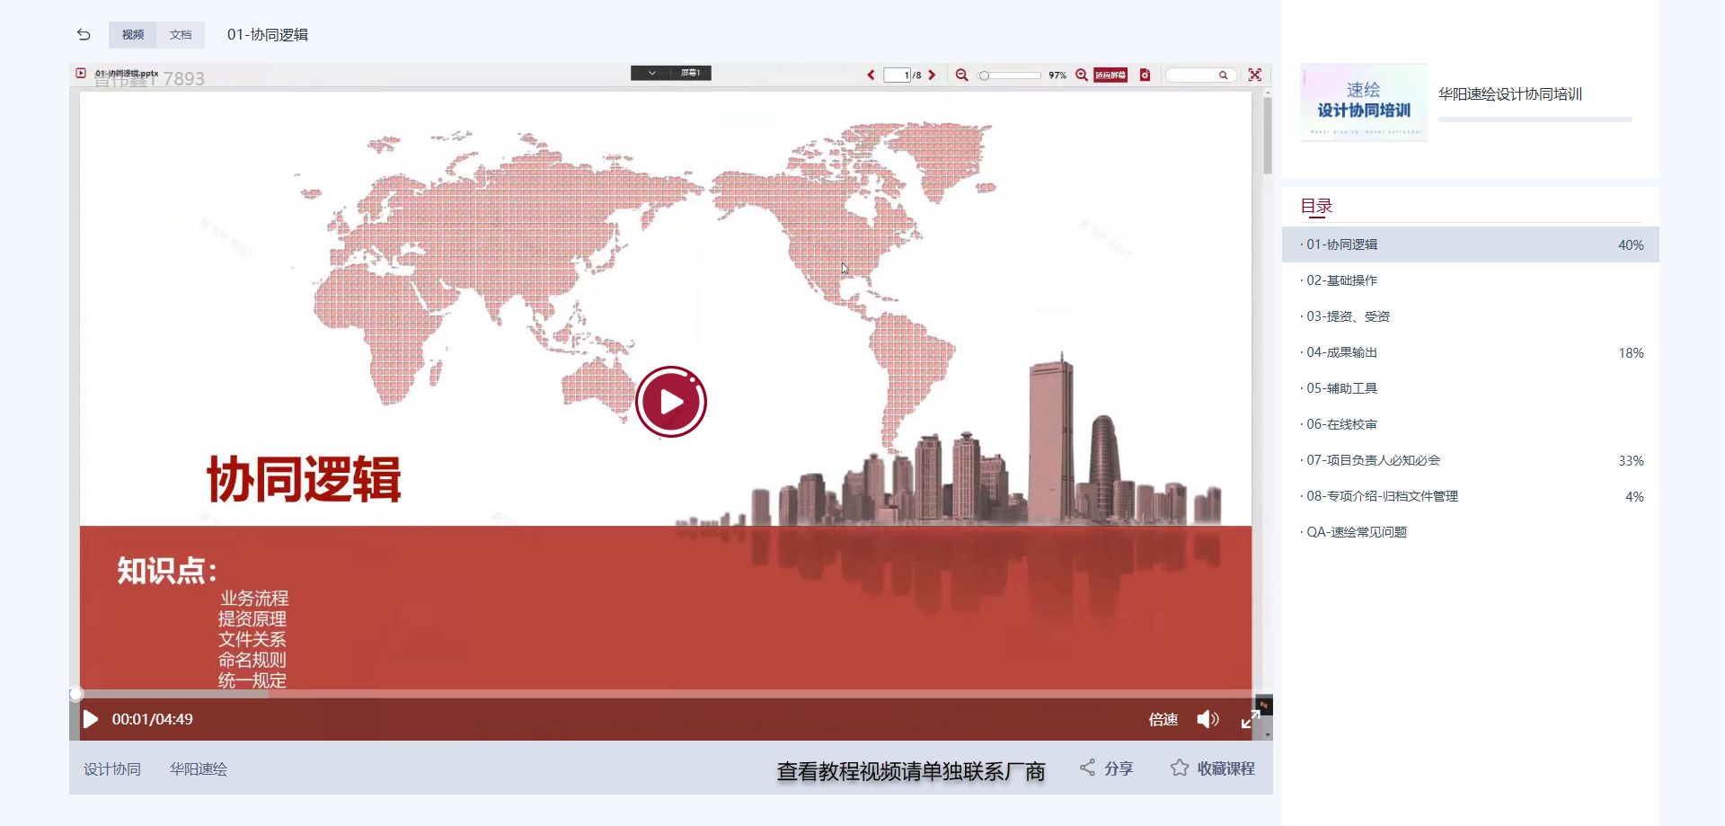This screenshot has height=826, width=1725.
Task: Open chapter 04-成果输出
Action: click(x=1470, y=352)
